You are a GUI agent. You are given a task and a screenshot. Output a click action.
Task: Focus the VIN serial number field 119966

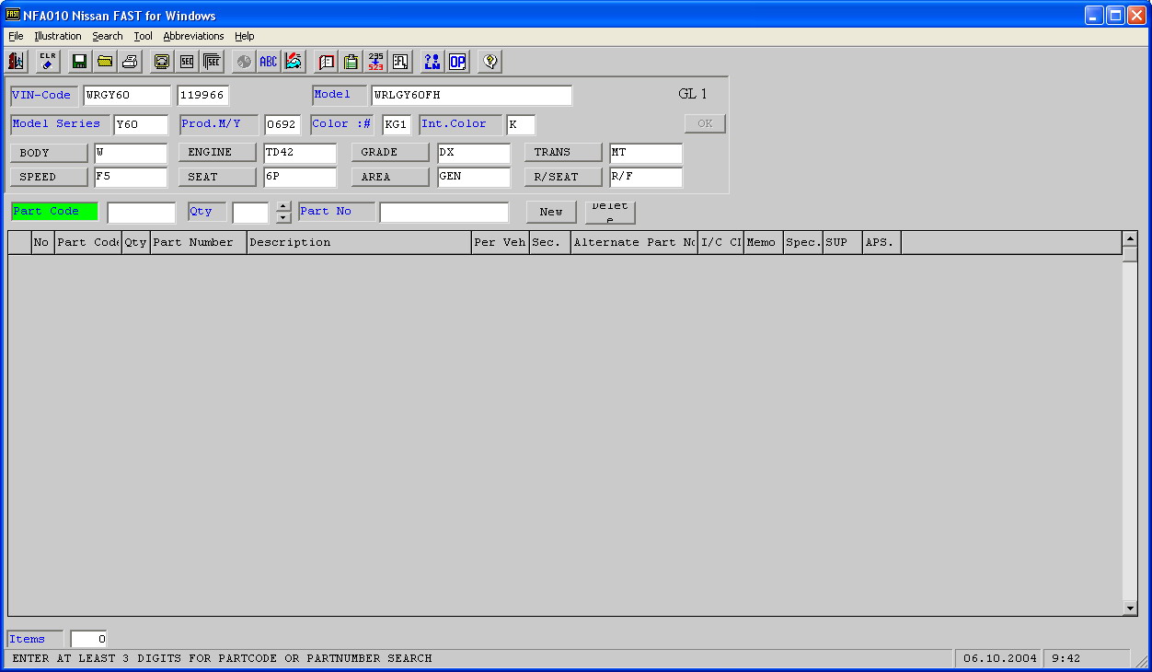pyautogui.click(x=203, y=96)
